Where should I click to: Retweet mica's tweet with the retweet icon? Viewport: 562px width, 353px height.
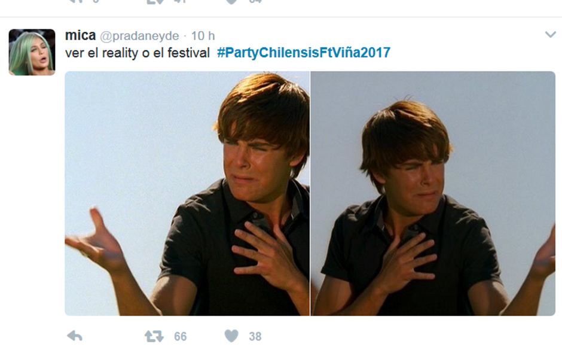154,336
